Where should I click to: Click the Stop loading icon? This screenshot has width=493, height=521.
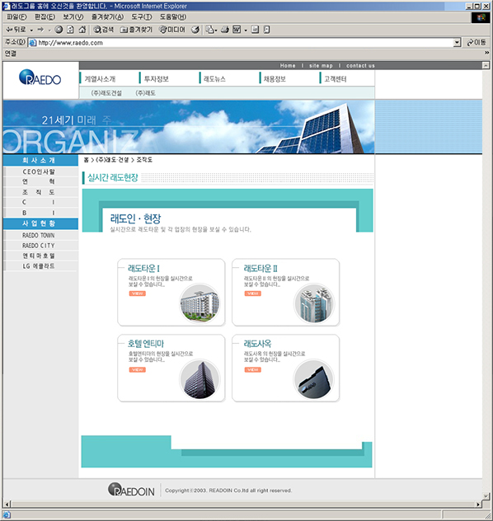tap(59, 30)
